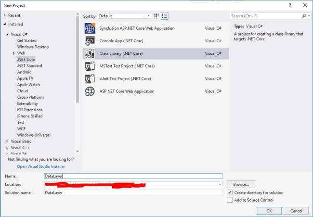Image resolution: width=313 pixels, height=217 pixels.
Task: Select the ASP.NET Core Web Application globe icon
Action: (90, 91)
